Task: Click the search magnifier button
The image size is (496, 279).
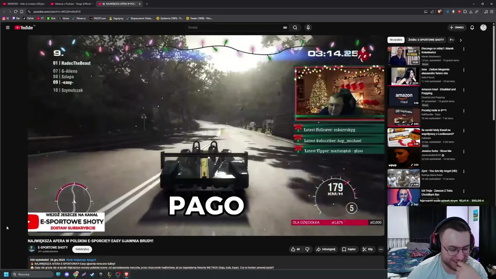Action: pyautogui.click(x=295, y=28)
